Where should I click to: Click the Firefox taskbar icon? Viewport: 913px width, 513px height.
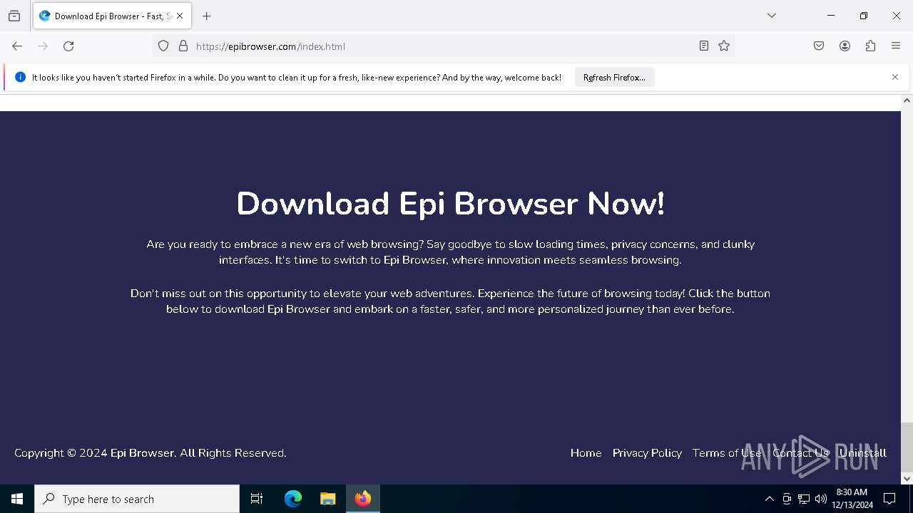point(363,499)
